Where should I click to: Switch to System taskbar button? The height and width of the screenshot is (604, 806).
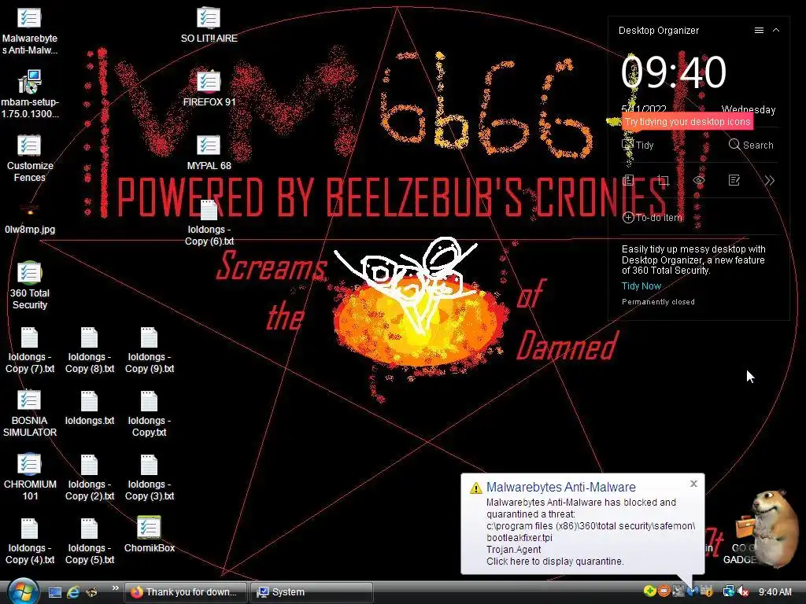tap(312, 592)
